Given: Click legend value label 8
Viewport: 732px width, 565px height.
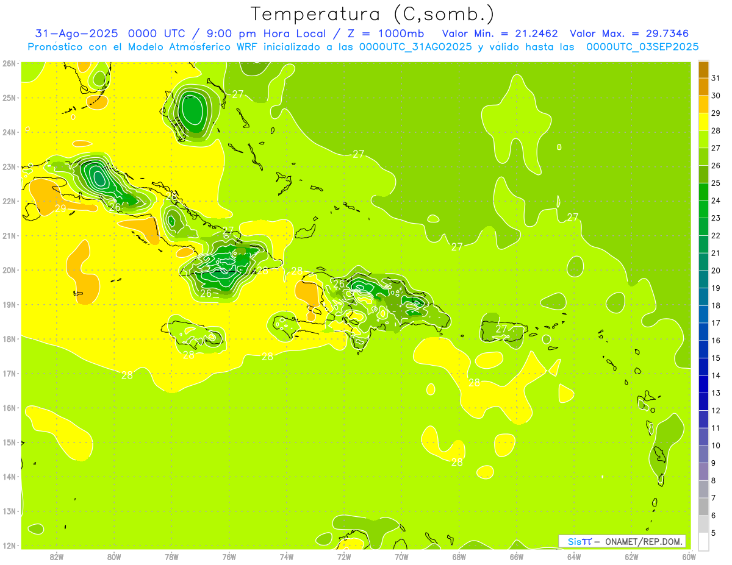Looking at the screenshot, I should point(714,480).
